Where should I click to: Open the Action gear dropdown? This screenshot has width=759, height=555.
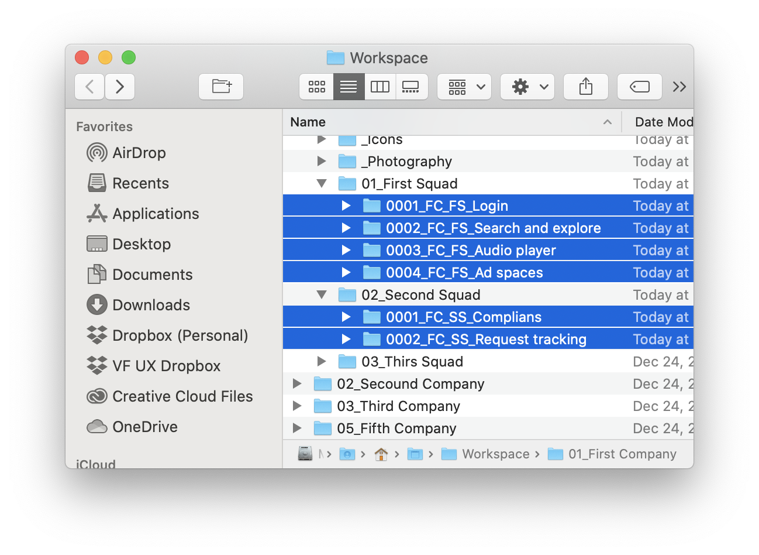(x=527, y=86)
